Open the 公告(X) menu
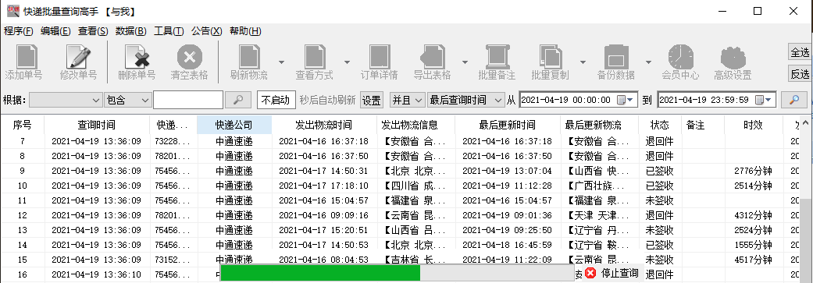Image resolution: width=813 pixels, height=283 pixels. pyautogui.click(x=206, y=31)
